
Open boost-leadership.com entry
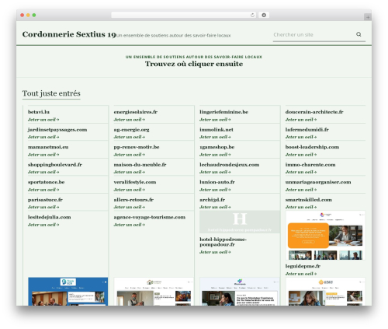point(312,147)
